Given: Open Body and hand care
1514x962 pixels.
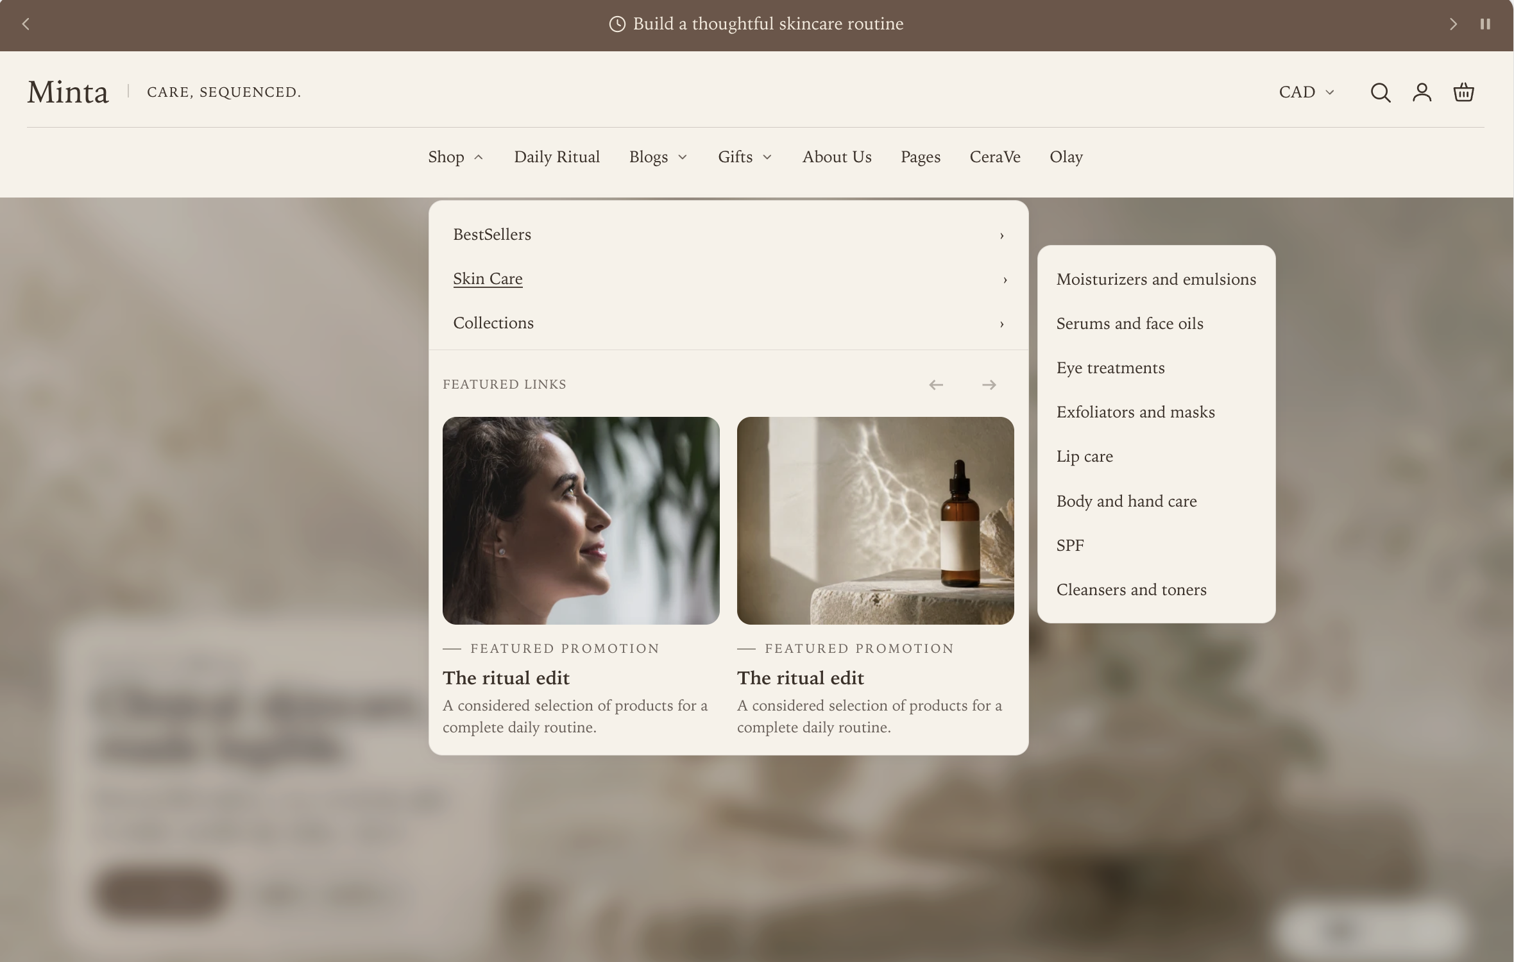Looking at the screenshot, I should (1127, 502).
